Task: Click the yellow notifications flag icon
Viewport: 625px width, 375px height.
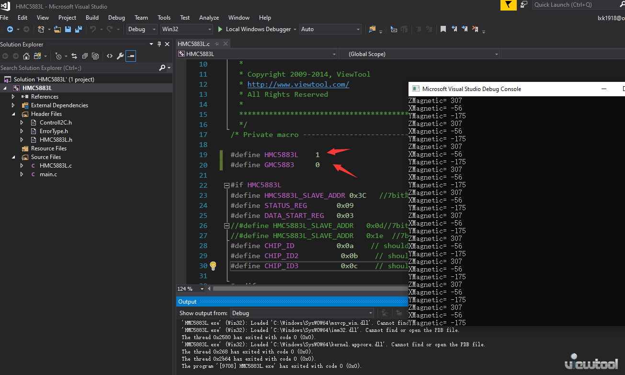Action: click(x=509, y=5)
